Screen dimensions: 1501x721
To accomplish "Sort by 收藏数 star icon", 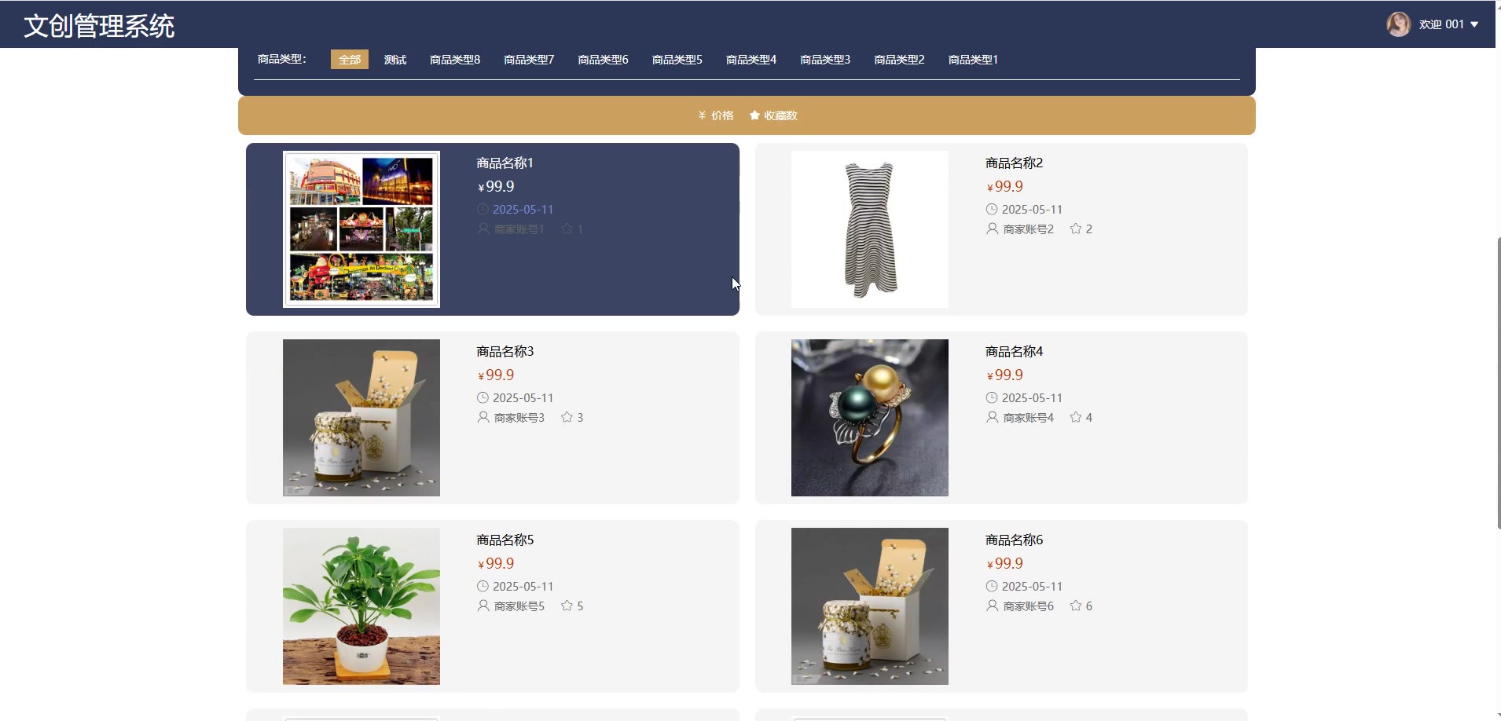I will (x=754, y=115).
